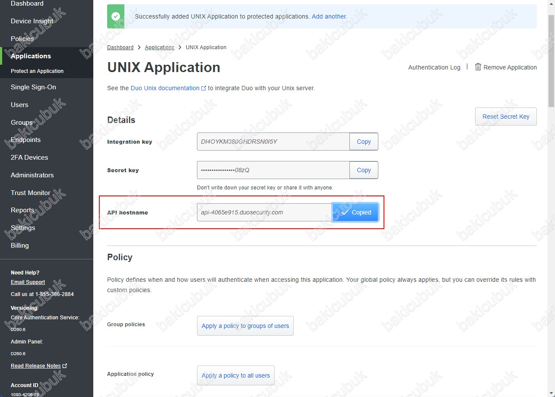Click the UNIX Application page heading
The image size is (555, 397).
point(164,67)
